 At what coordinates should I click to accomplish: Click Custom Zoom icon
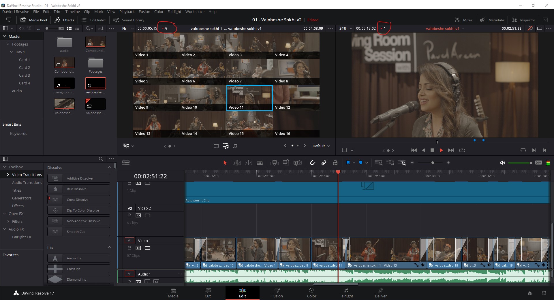point(402,163)
